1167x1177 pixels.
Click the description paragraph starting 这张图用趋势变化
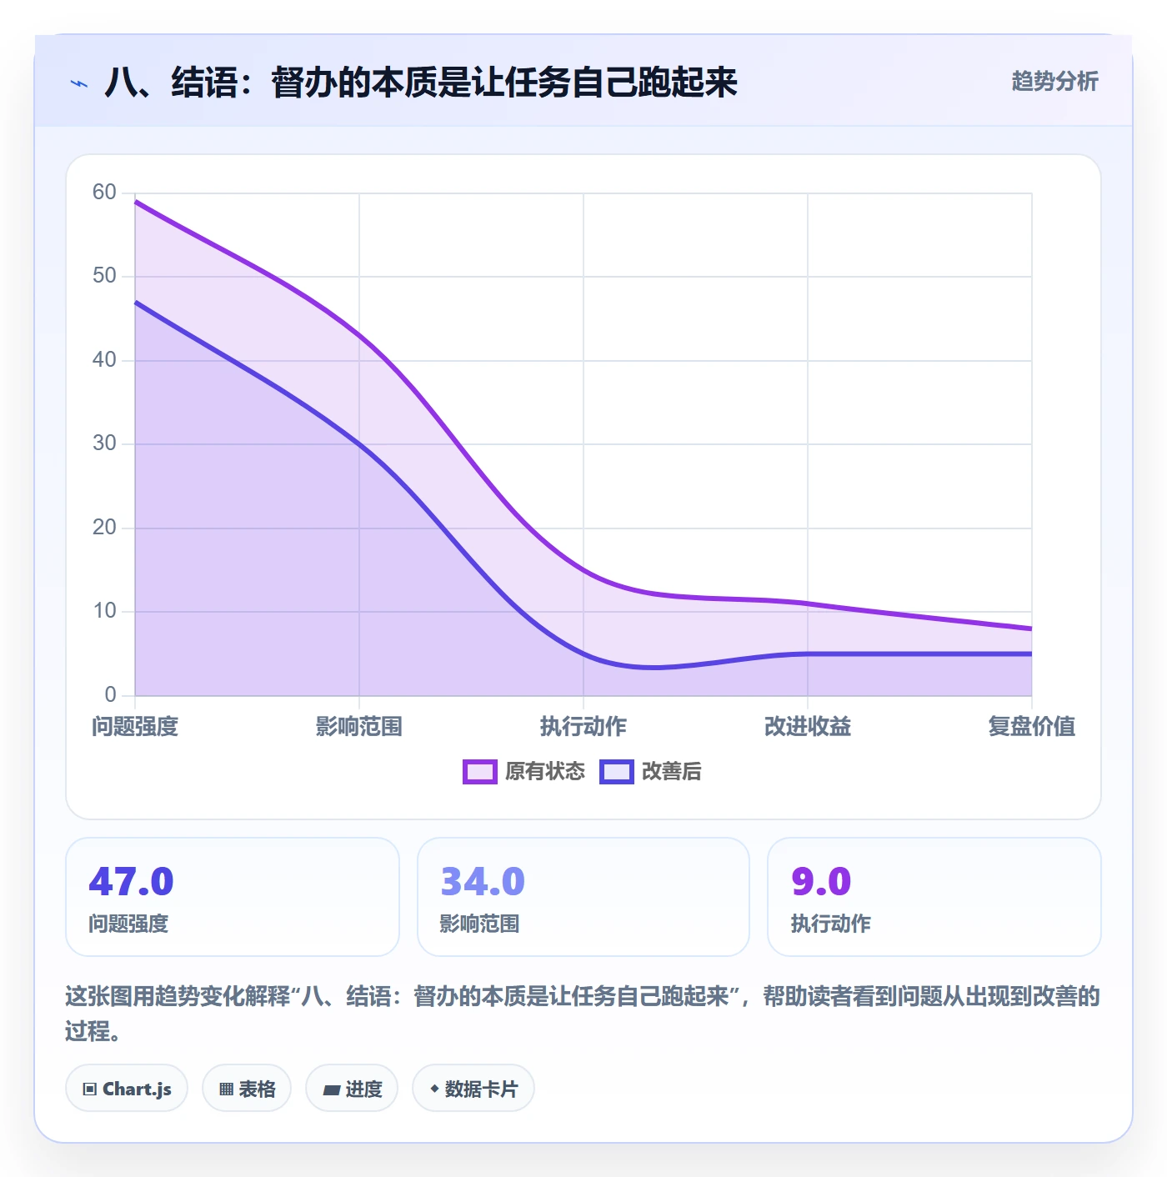[x=583, y=1014]
